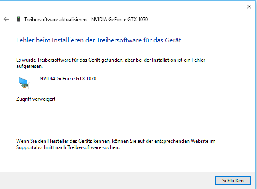Close the dialog with the X button
Image resolution: width=257 pixels, height=189 pixels.
[249, 7]
